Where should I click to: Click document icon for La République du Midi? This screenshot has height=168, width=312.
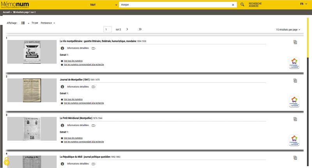pyautogui.click(x=295, y=157)
